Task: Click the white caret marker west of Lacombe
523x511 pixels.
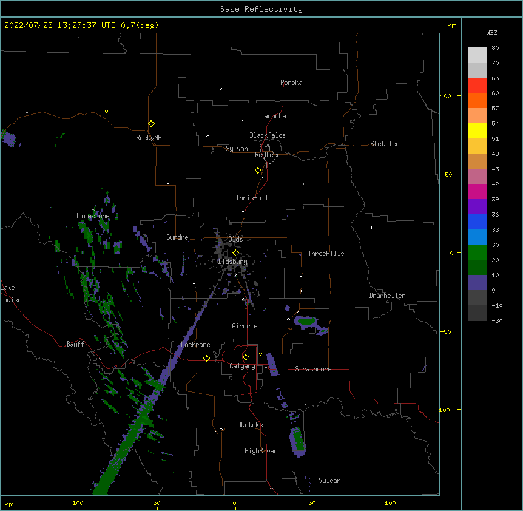Action: click(241, 120)
